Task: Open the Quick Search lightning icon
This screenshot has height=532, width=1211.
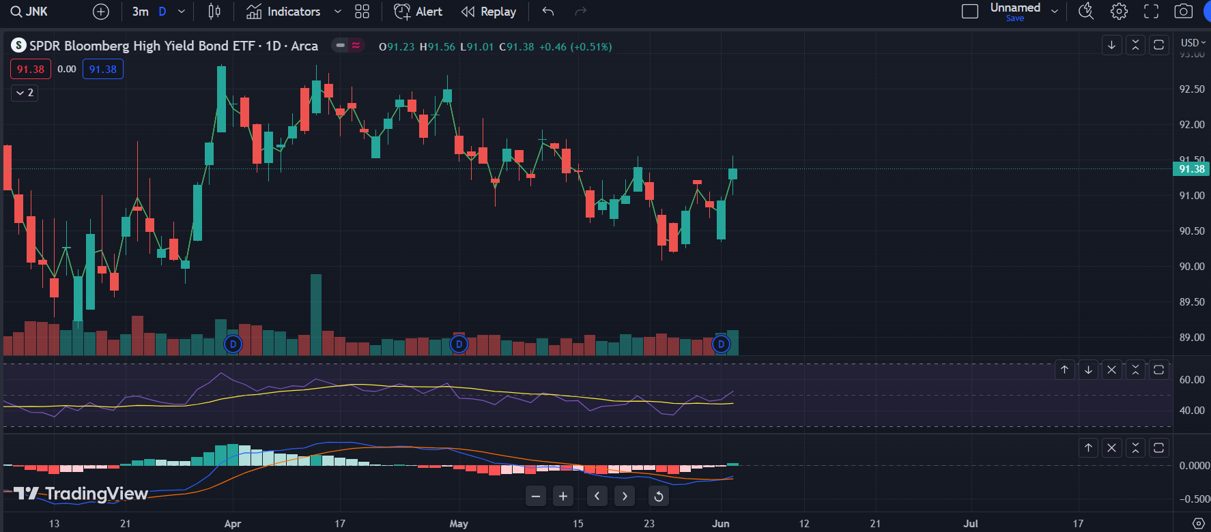Action: [1086, 12]
